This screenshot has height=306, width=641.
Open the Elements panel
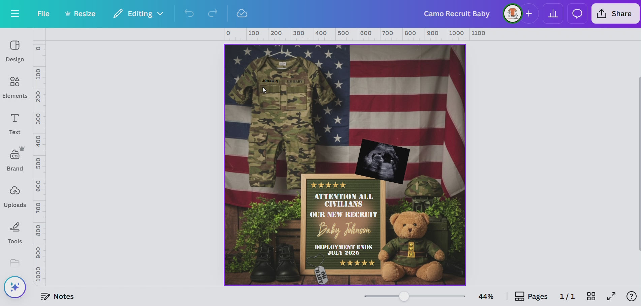15,88
